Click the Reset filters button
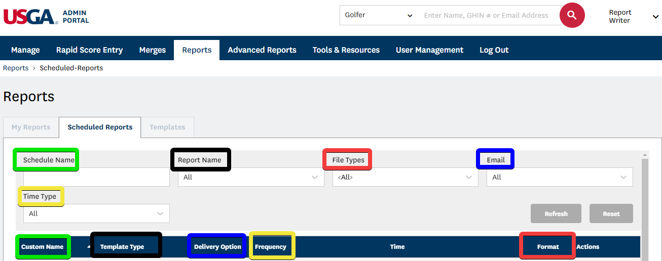This screenshot has height=261, width=662. pyautogui.click(x=611, y=213)
